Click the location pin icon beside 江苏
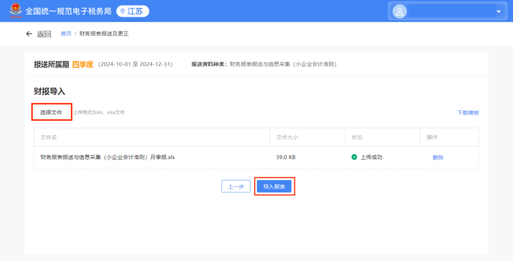The height and width of the screenshot is (261, 513). pos(123,11)
